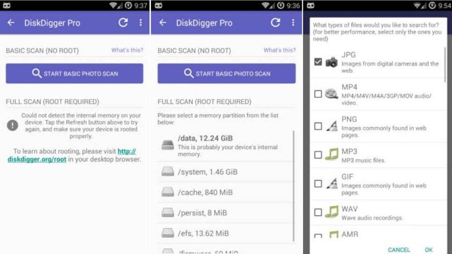Tap Refresh on the partition list screen

[275, 23]
